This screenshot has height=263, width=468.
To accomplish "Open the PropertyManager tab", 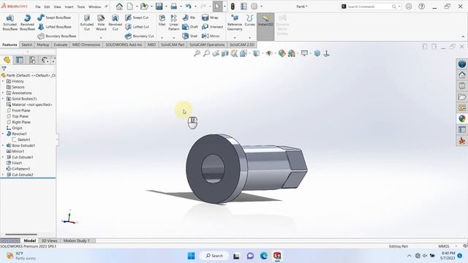I will (20, 60).
